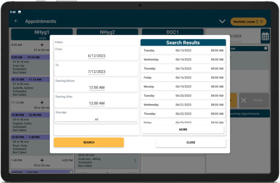Image resolution: width=280 pixels, height=183 pixels.
Task: Tap the back arrow beside Appointments
Action: (16, 21)
